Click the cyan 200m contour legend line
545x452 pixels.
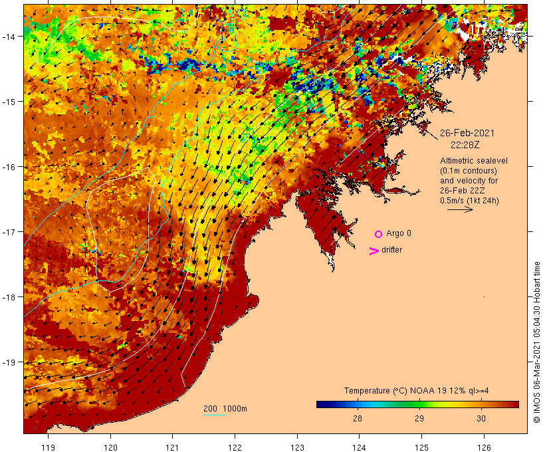tap(215, 415)
